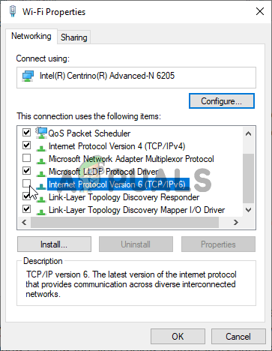Uncheck Microsoft LLDP Protocol Driver checkbox
The width and height of the screenshot is (272, 351).
point(26,171)
